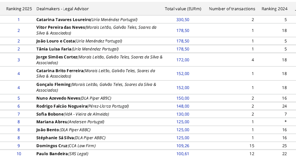Click Tânia Luisa Faria name

coord(54,49)
